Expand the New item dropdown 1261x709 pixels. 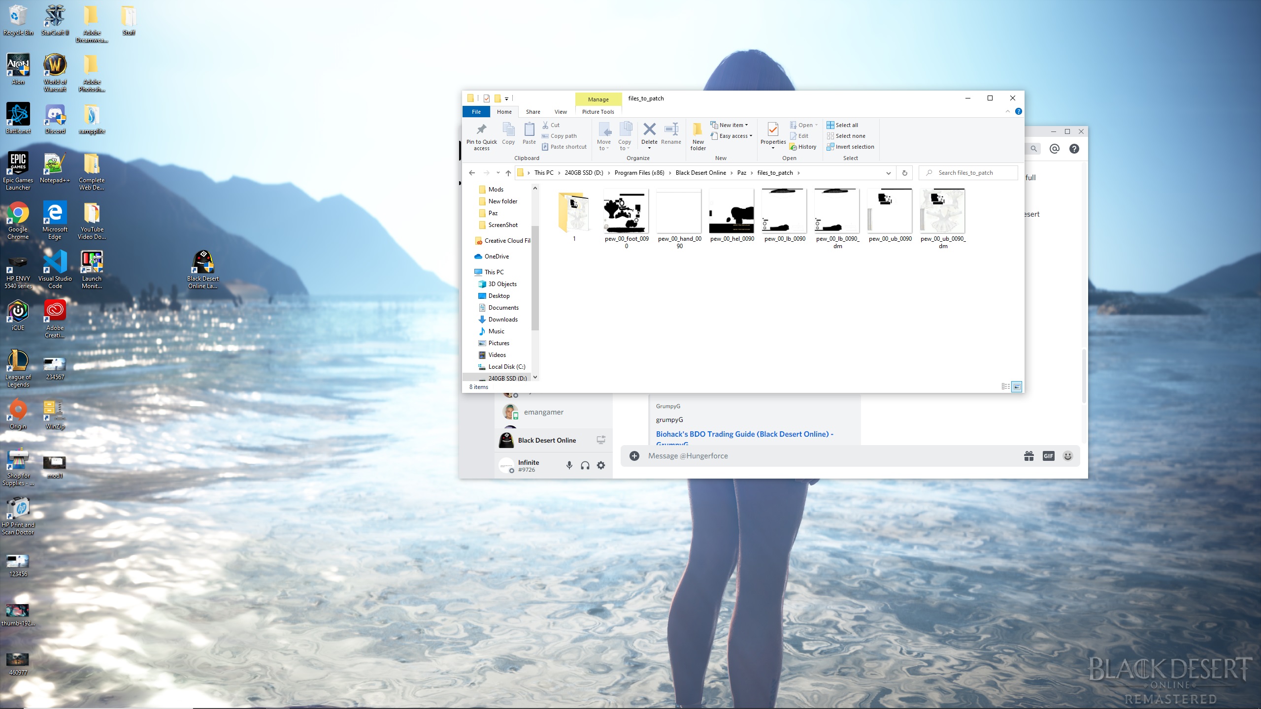point(733,125)
